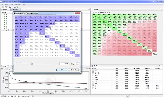The image size is (164, 98).
Task: Close the Hand 5 tab
Action: tap(19, 10)
